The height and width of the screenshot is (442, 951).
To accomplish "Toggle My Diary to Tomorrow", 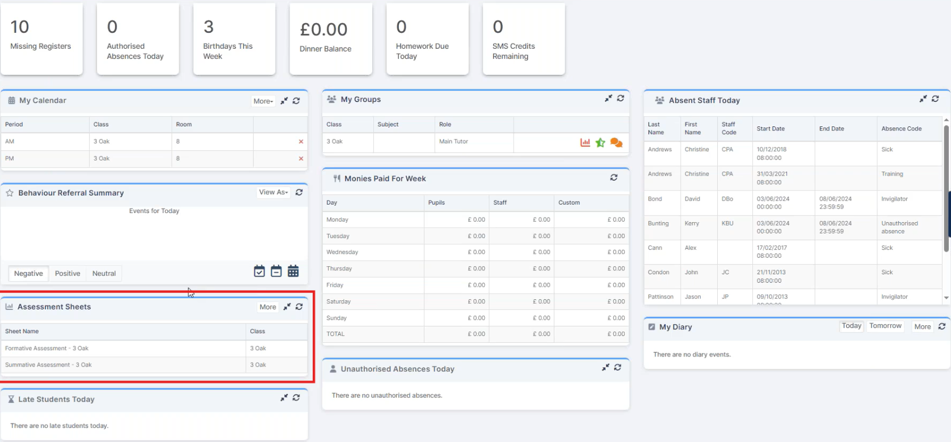I will pyautogui.click(x=885, y=326).
